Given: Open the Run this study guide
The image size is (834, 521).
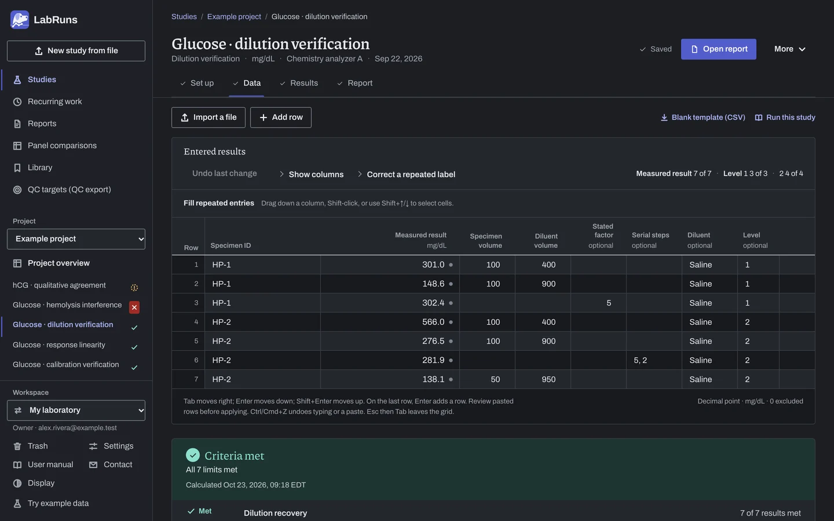Looking at the screenshot, I should pyautogui.click(x=785, y=118).
